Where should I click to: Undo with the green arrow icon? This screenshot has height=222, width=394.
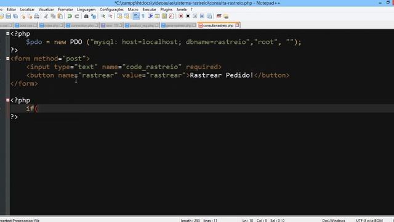tap(70, 17)
